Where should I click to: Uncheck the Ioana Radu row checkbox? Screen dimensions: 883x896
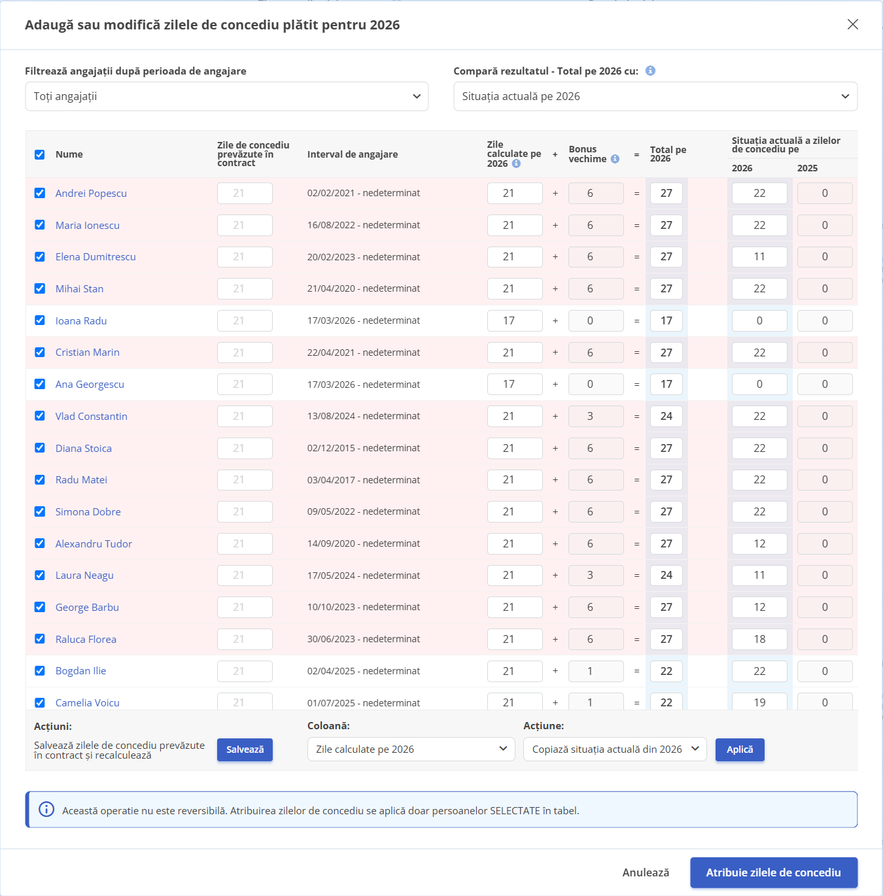tap(40, 320)
